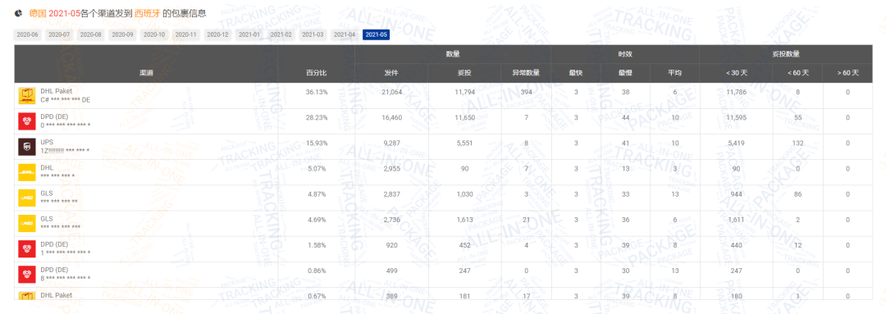Select the 2021-04 month tab
The width and height of the screenshot is (886, 314).
coord(344,34)
